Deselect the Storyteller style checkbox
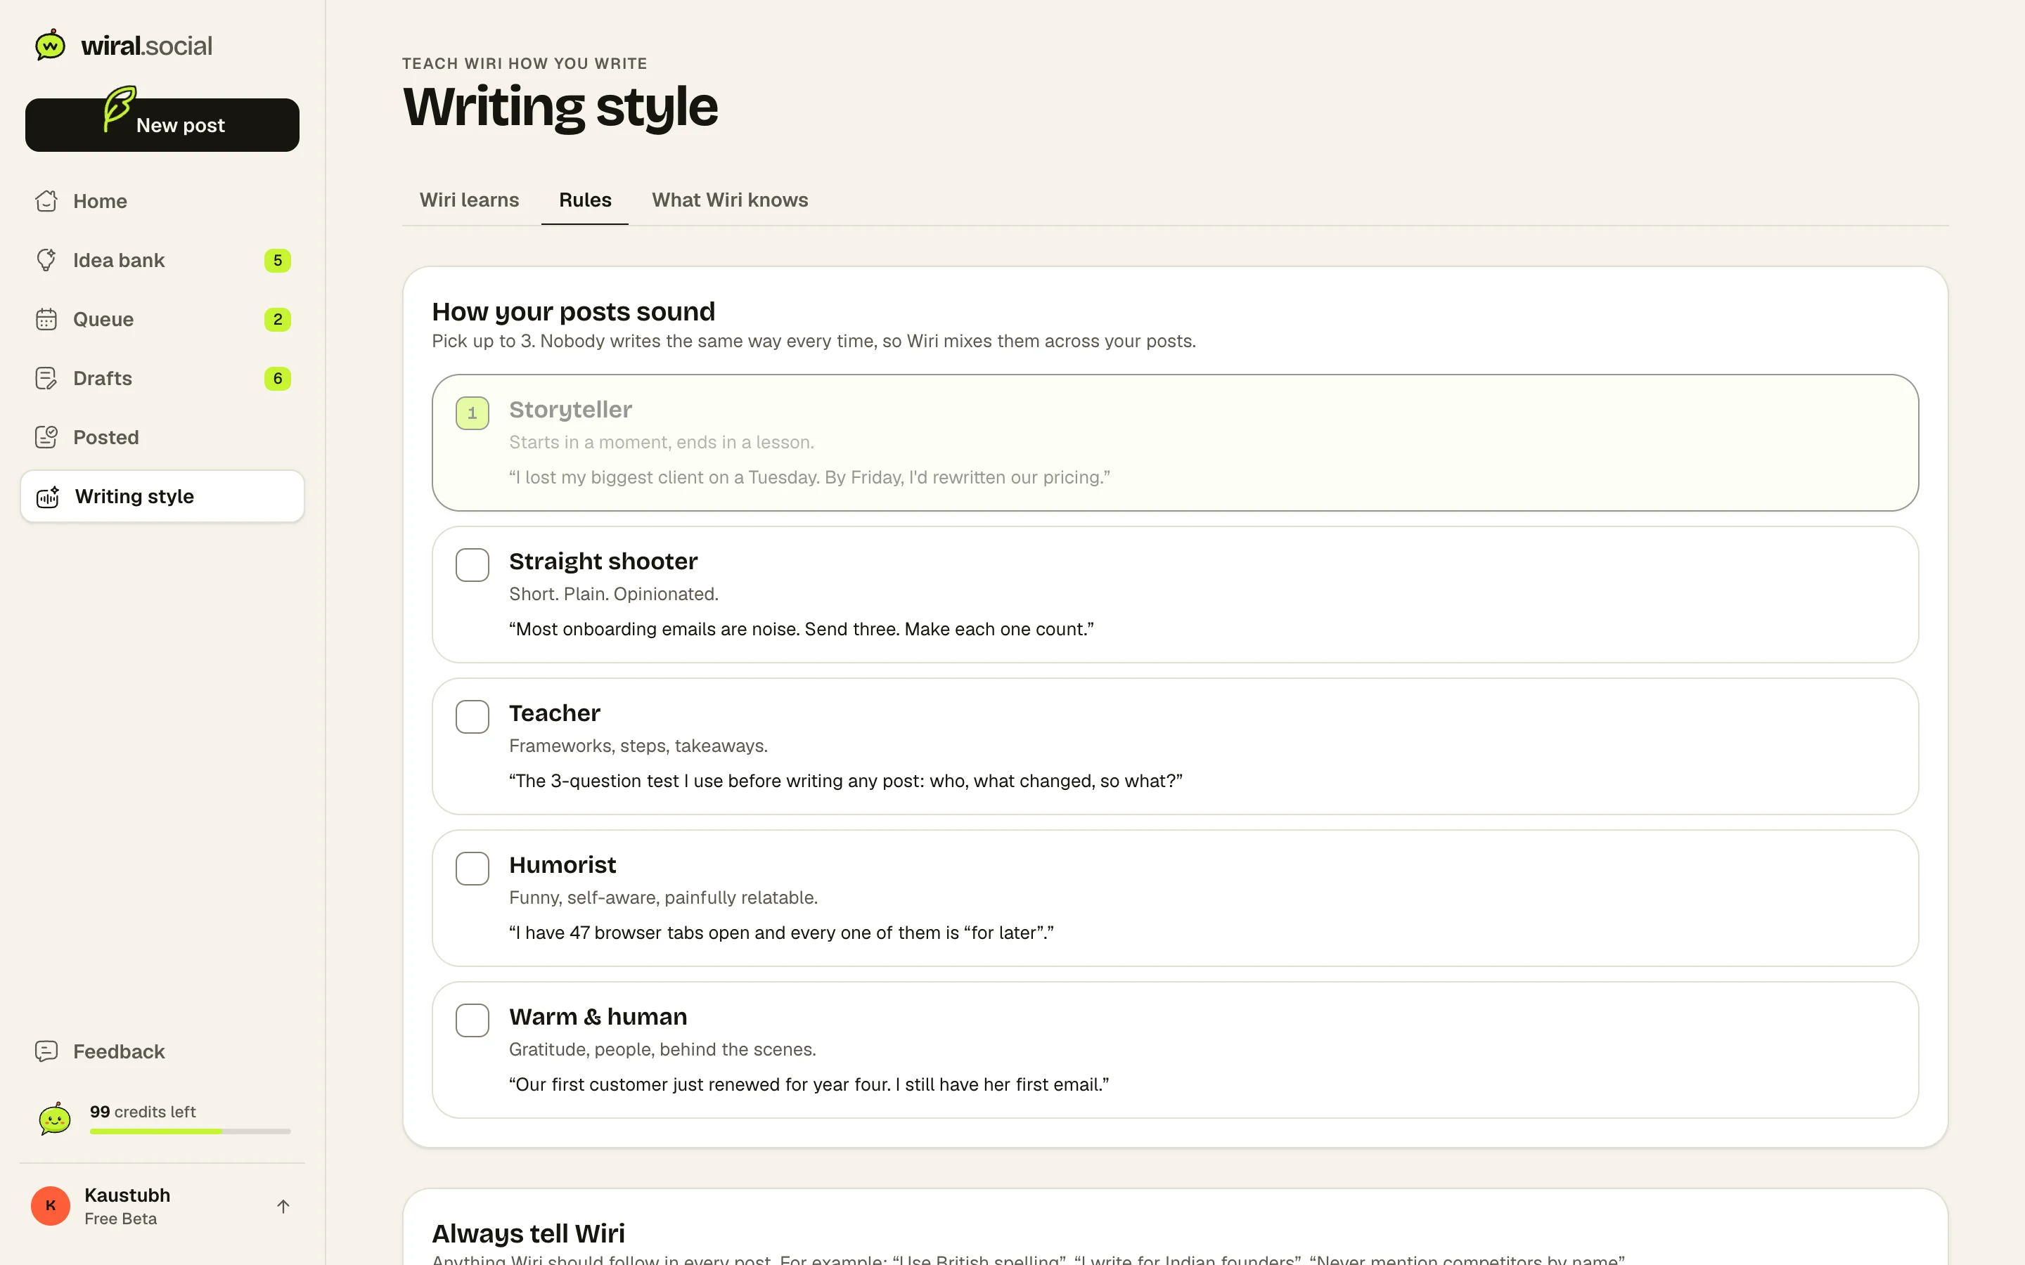Viewport: 2025px width, 1265px height. (472, 413)
